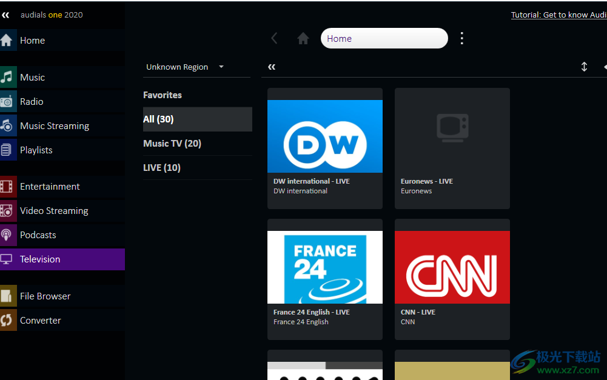The height and width of the screenshot is (380, 607).
Task: Click the Television monitor icon
Action: click(x=7, y=259)
